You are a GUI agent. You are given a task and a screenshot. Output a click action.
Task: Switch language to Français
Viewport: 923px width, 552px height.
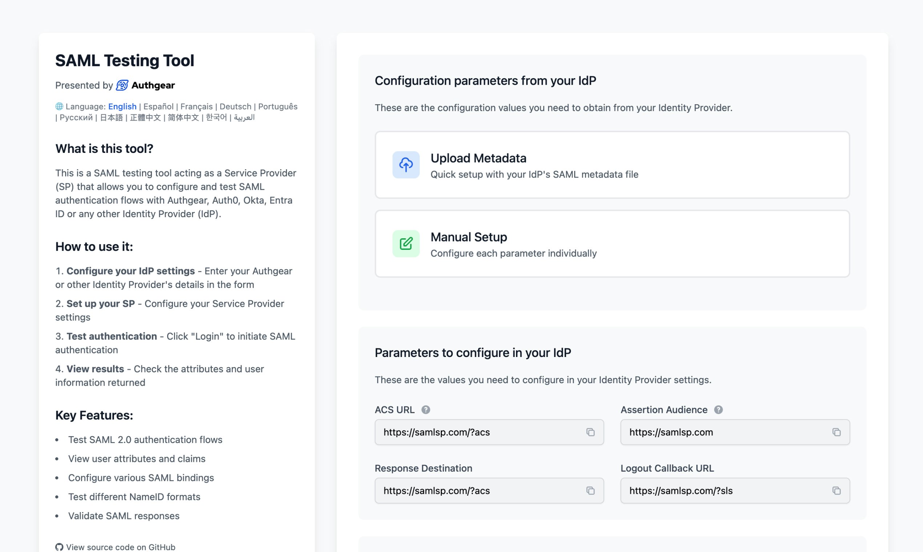[x=197, y=106]
